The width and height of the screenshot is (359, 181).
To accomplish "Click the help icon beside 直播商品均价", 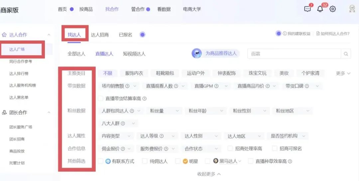I will (x=267, y=86).
